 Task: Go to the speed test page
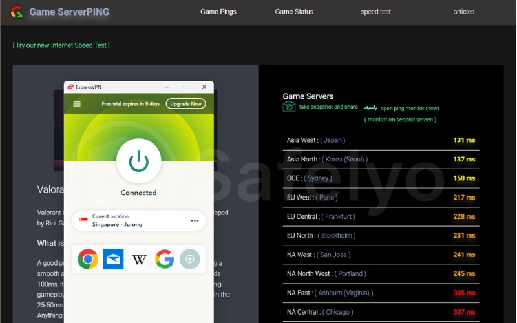click(x=375, y=12)
